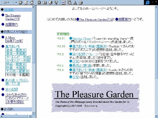Click the 11.10 date text
This screenshot has height=118, width=158.
[61, 46]
